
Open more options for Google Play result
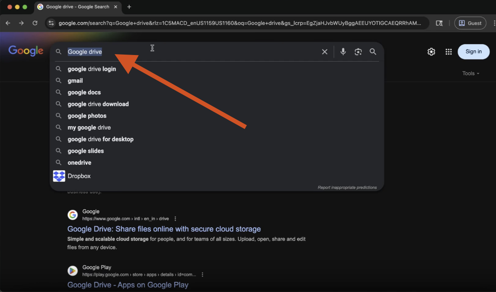click(x=202, y=275)
